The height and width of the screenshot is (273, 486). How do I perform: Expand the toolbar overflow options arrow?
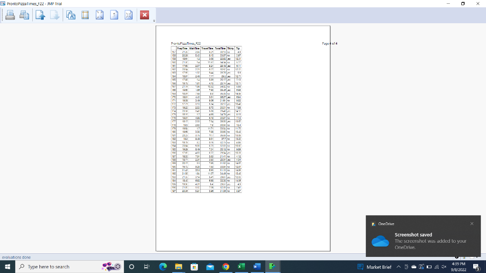pos(154,21)
